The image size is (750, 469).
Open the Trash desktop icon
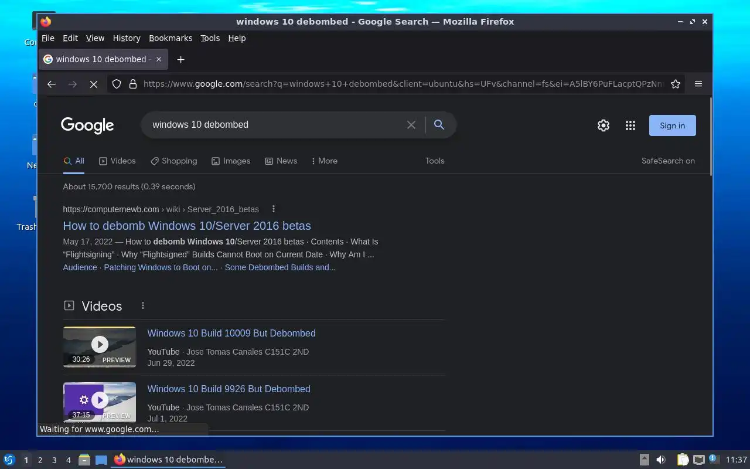point(27,214)
